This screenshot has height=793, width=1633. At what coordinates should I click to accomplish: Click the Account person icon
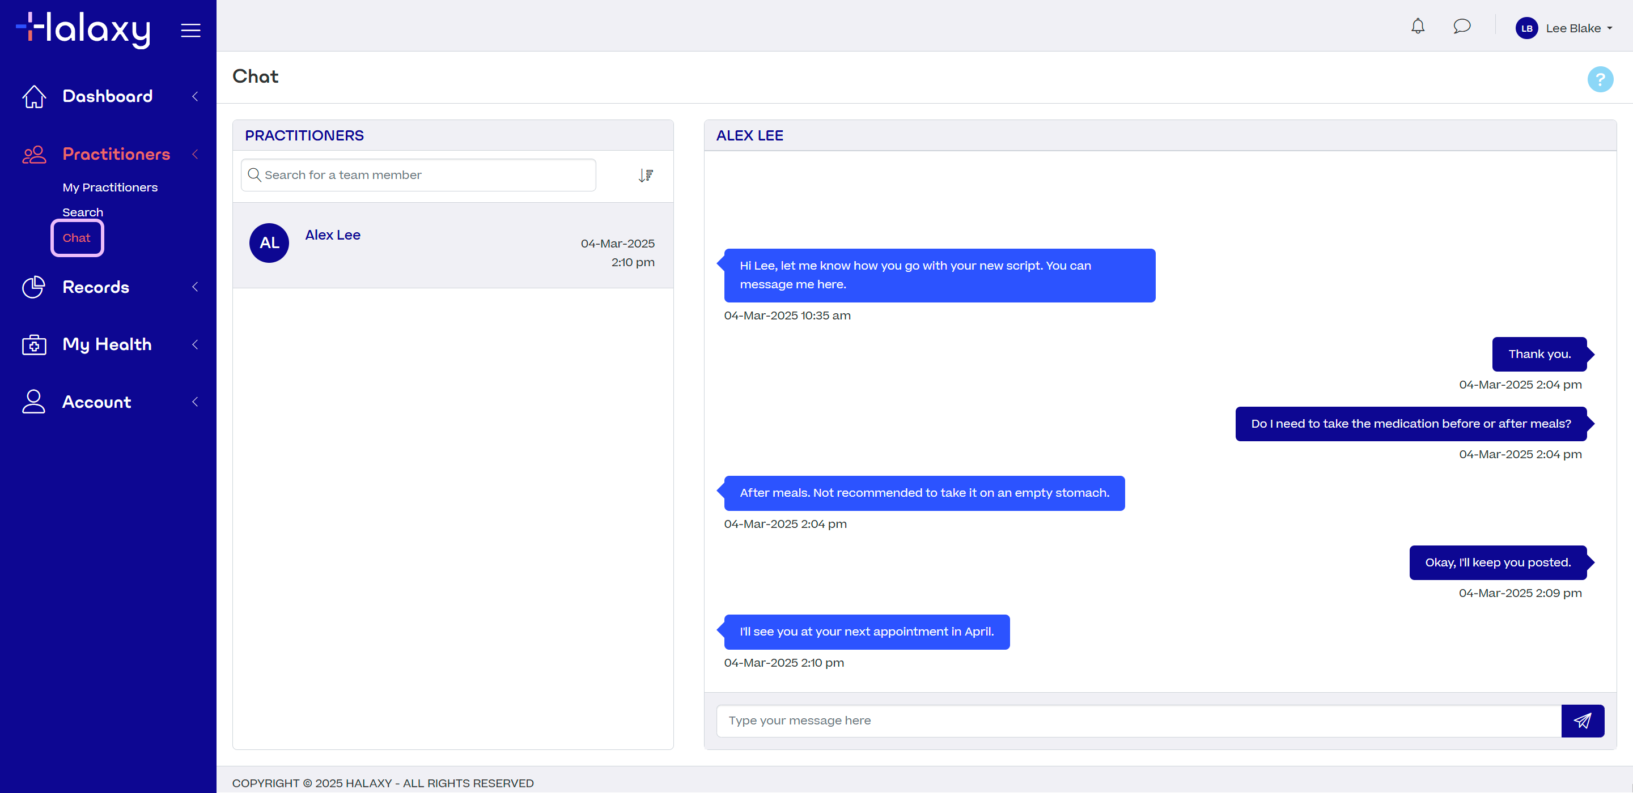tap(33, 401)
